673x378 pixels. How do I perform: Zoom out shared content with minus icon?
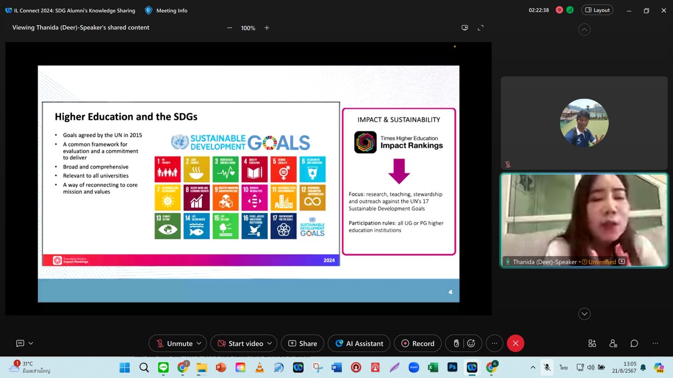tap(229, 27)
